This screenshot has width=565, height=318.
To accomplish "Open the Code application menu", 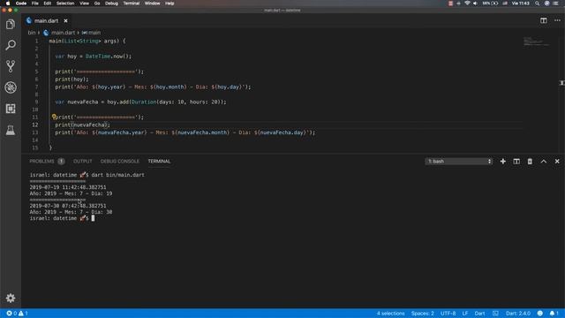I will coord(21,4).
